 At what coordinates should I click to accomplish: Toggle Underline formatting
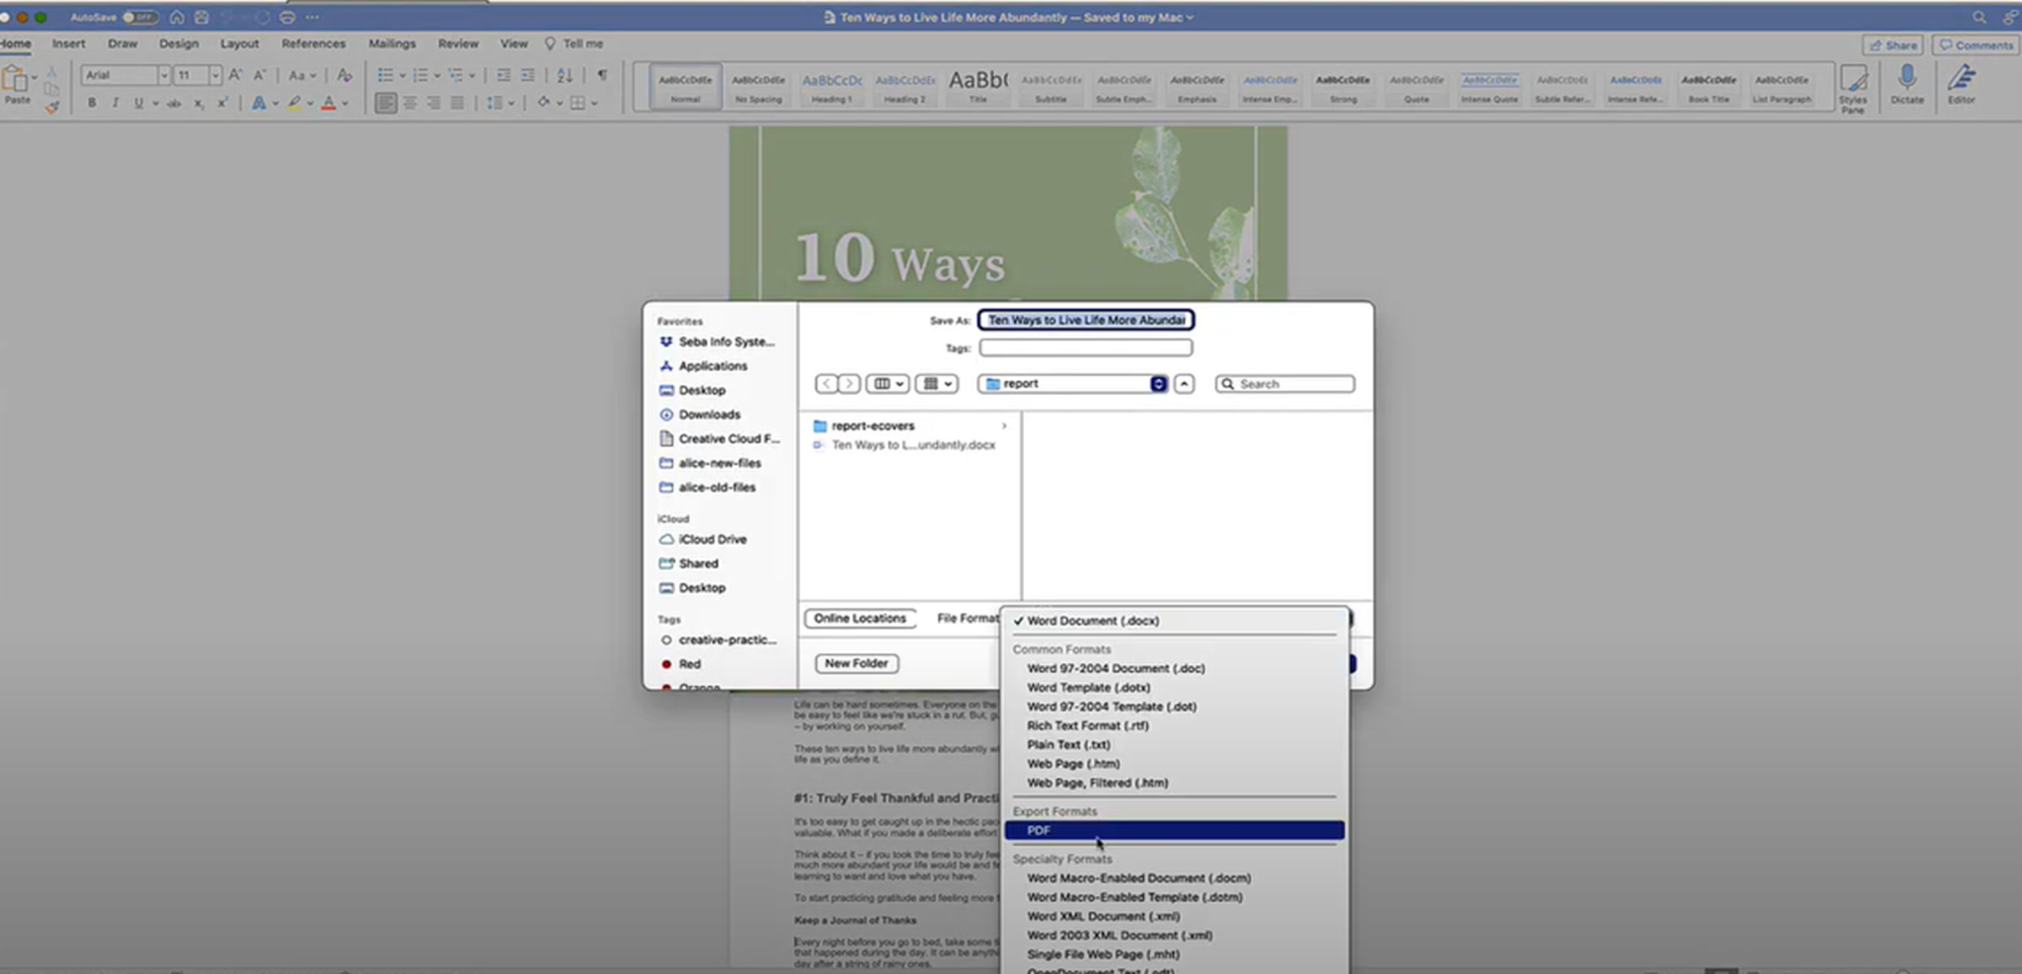[x=138, y=103]
